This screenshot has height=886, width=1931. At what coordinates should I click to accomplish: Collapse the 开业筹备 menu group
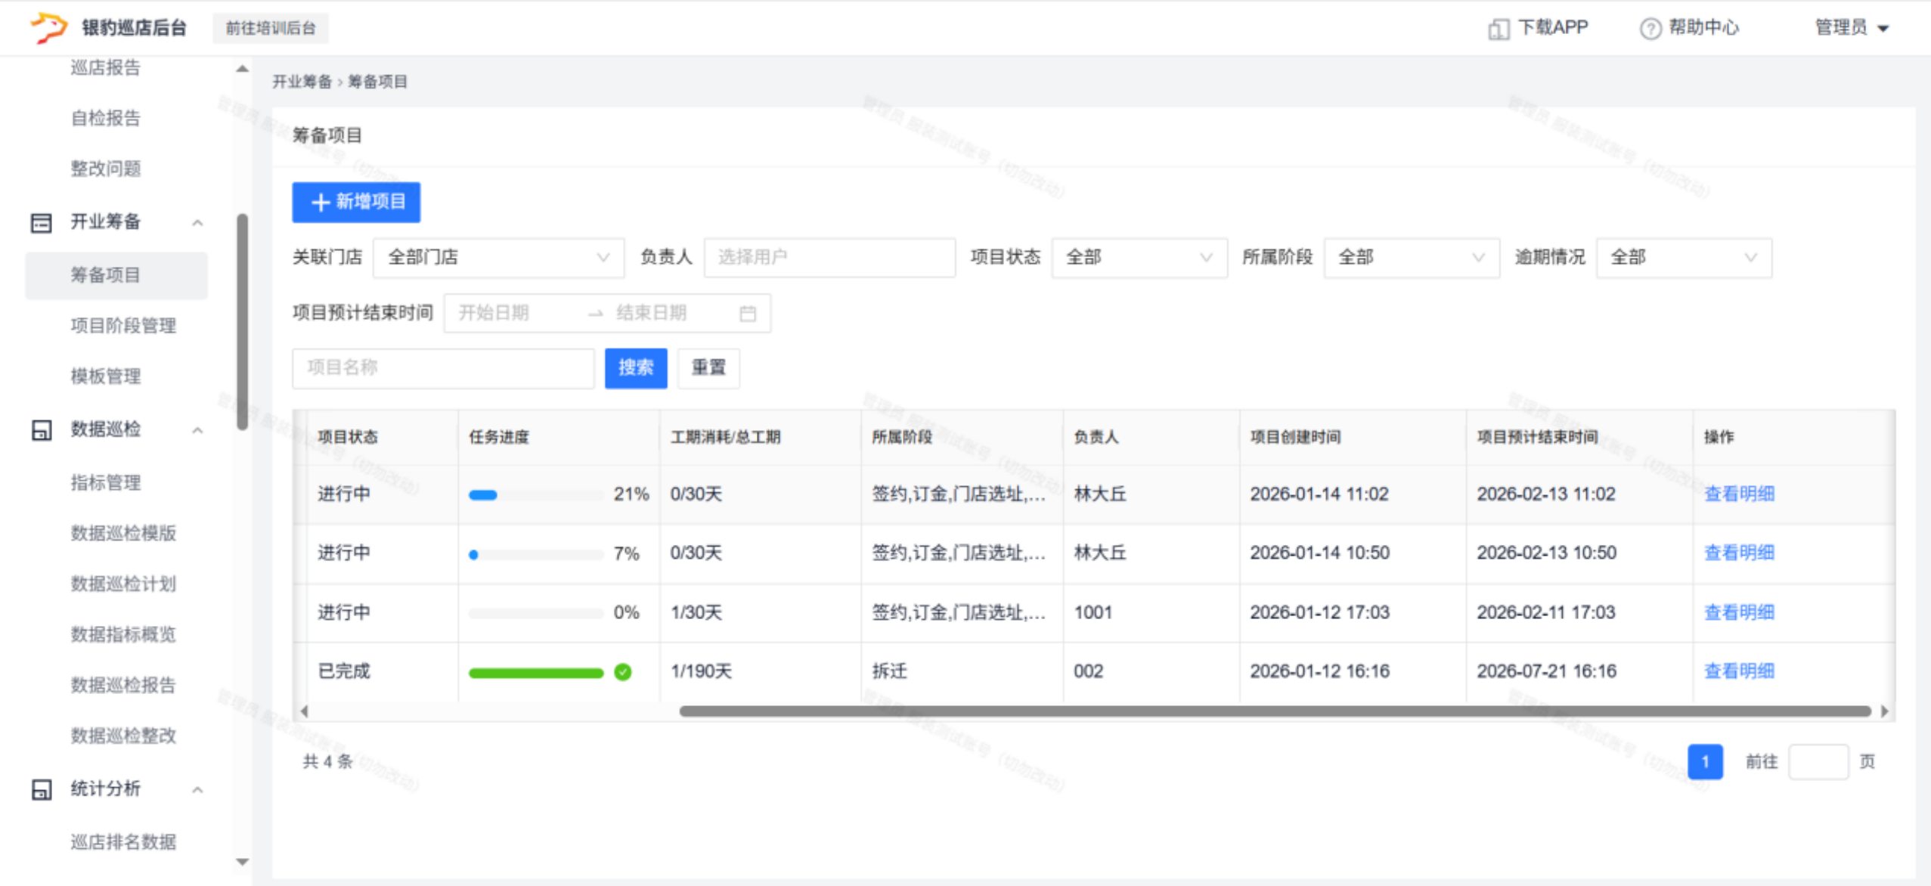pos(197,222)
